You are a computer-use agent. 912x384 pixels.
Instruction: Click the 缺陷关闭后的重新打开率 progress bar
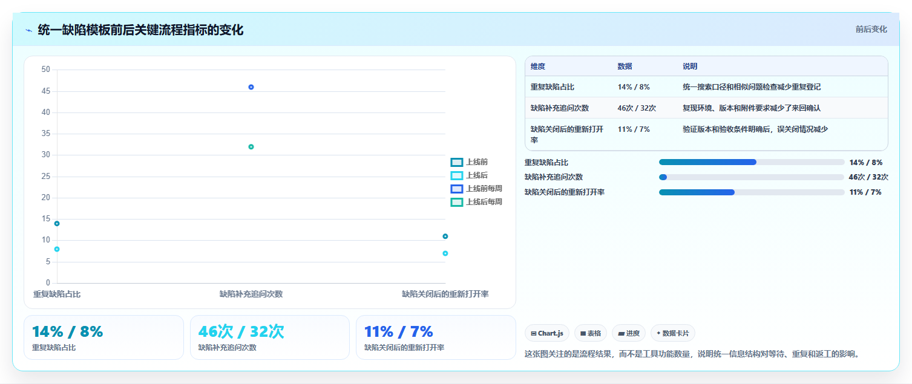pyautogui.click(x=752, y=192)
